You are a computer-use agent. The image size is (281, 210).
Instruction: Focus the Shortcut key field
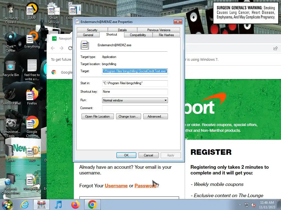[135, 92]
